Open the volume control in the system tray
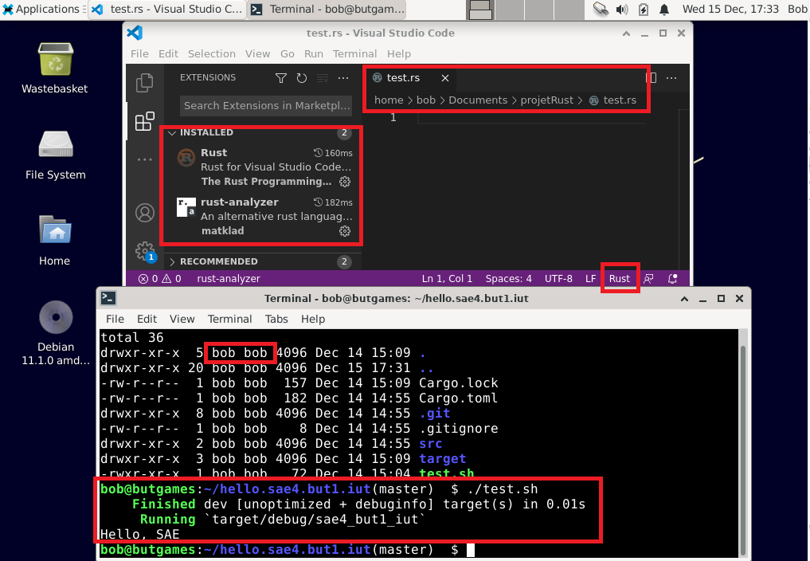Screen dimensions: 810x561 (x=623, y=10)
